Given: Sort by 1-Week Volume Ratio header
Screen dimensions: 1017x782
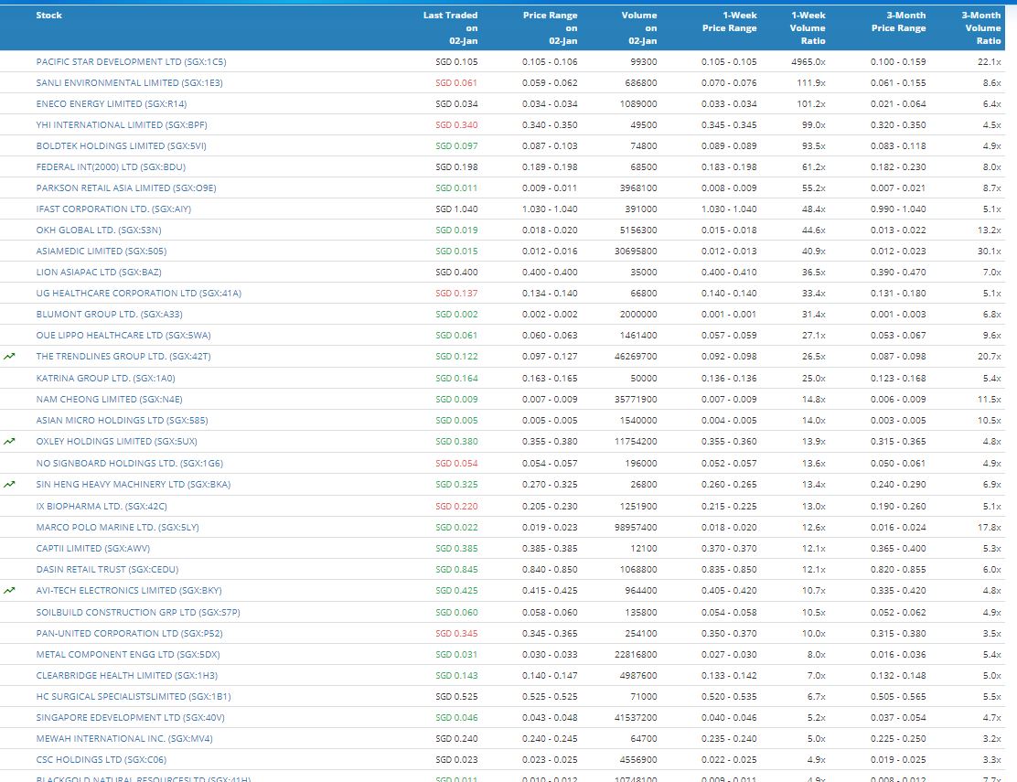Looking at the screenshot, I should point(808,27).
